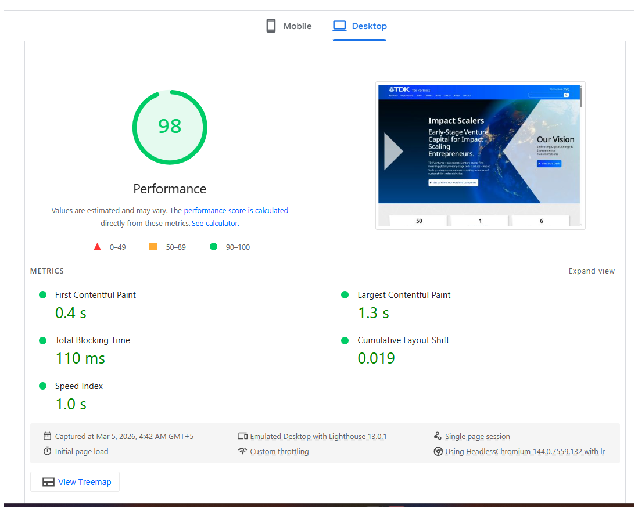Click the laptop icon beside Emulated Desktop
Screen dimensions: 638x511
click(243, 436)
